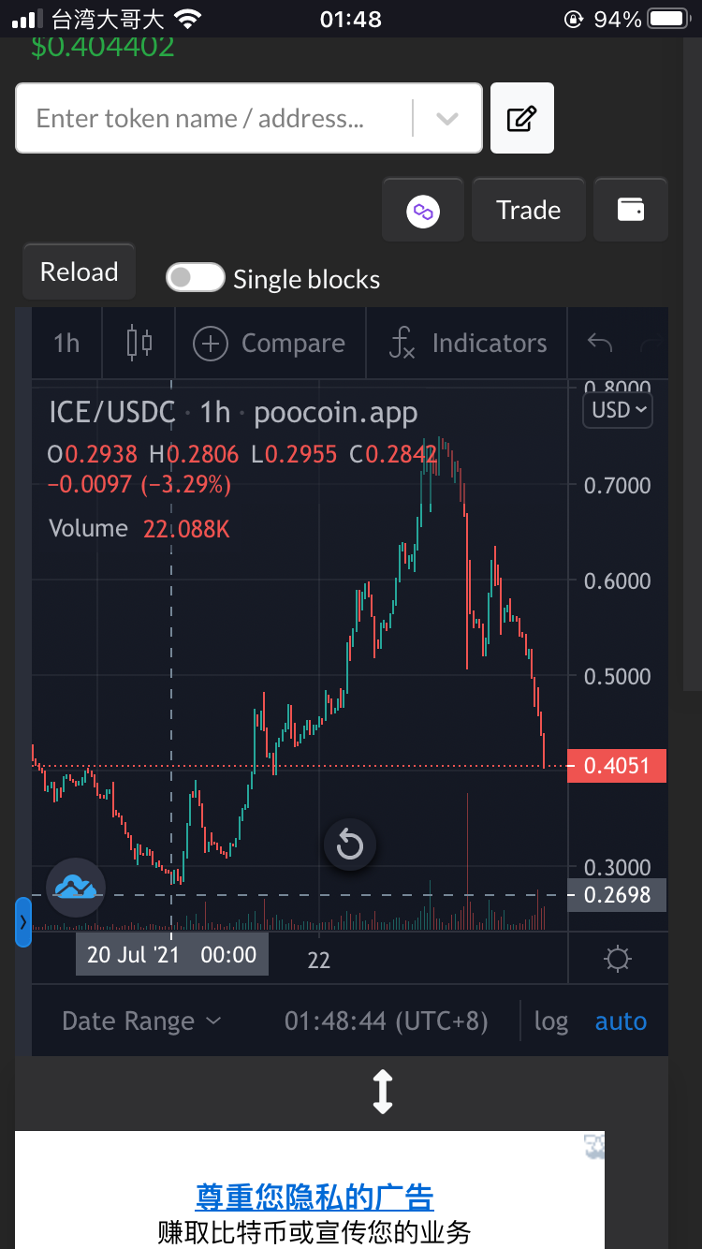Toggle the Single blocks switch
This screenshot has height=1249, width=702.
point(195,278)
